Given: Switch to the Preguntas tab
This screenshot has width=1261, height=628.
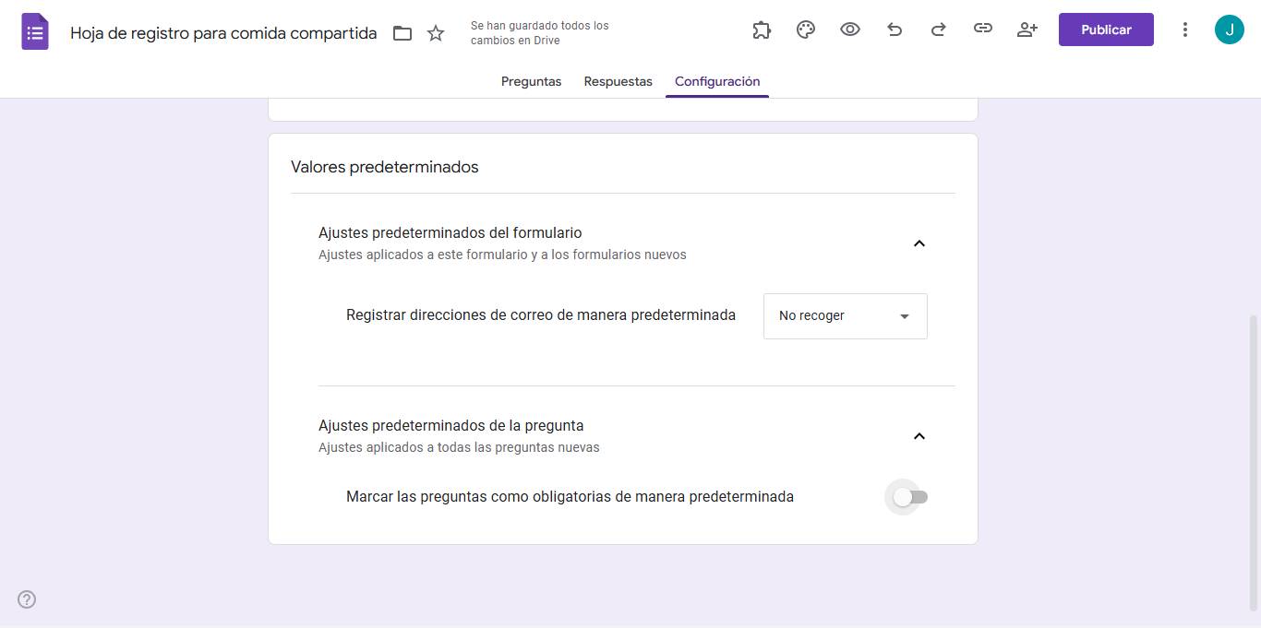Looking at the screenshot, I should 531,81.
